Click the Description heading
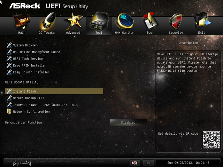Screen dimensions: 223x167 pos(188,43)
